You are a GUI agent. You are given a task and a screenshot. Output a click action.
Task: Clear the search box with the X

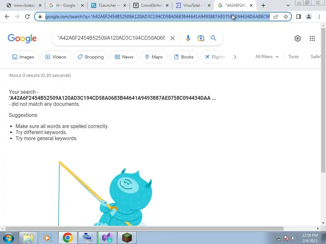click(x=172, y=38)
